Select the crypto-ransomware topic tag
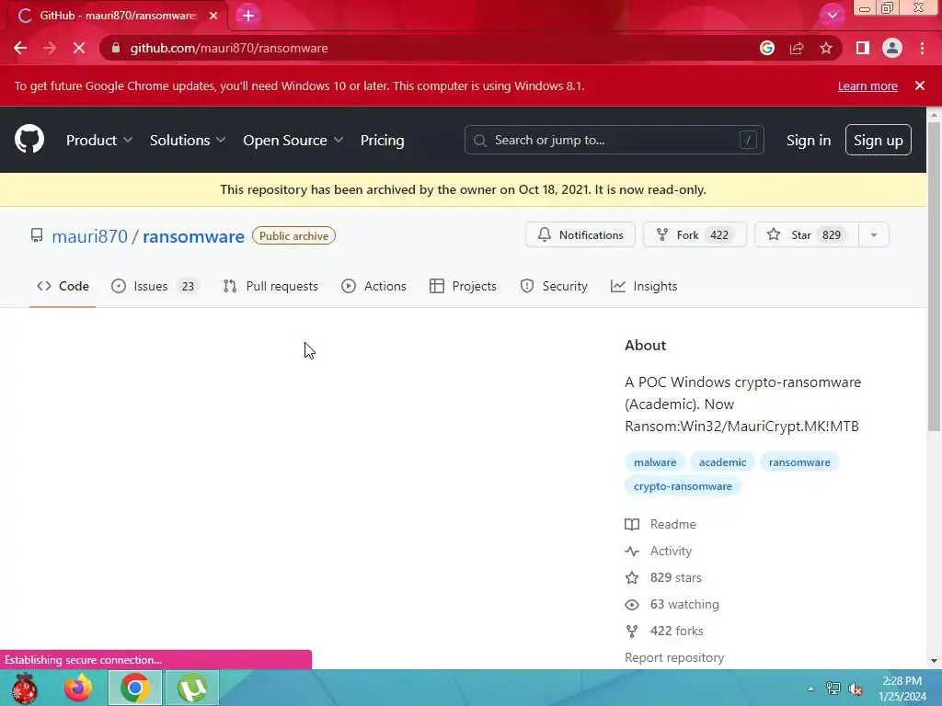This screenshot has height=706, width=942. click(x=683, y=486)
